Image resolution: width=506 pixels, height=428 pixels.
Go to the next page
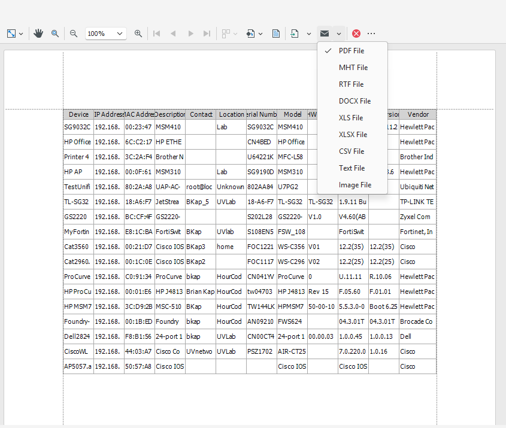190,34
